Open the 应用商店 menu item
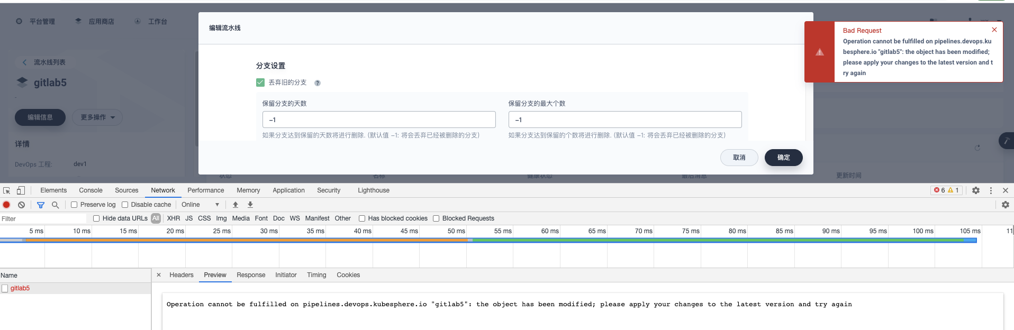The height and width of the screenshot is (330, 1014). coord(102,22)
